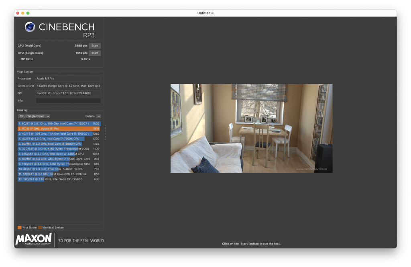The image size is (411, 267).
Task: Start the CPU Single Core test
Action: tap(95, 53)
